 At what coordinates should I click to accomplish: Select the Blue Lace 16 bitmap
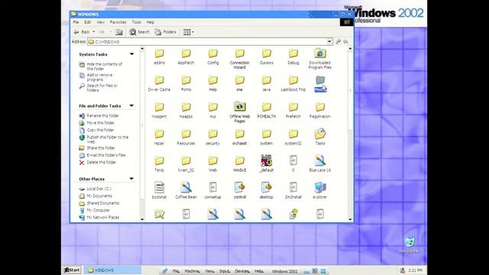coord(320,163)
